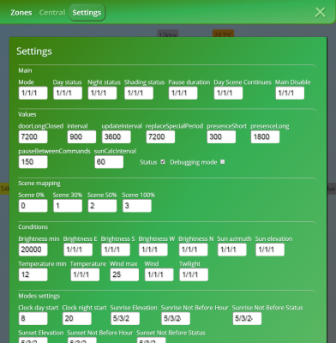This screenshot has width=336, height=343.
Task: Click the presenceLong field 1800
Action: tap(265, 137)
